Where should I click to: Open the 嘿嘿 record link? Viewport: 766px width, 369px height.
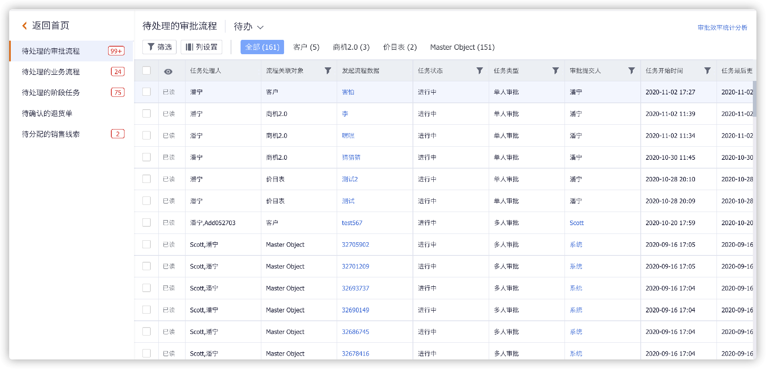coord(348,135)
